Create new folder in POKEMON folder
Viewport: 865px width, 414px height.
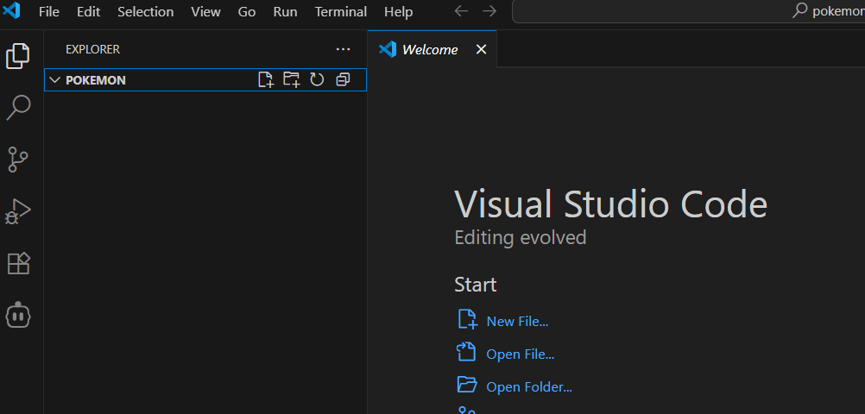pyautogui.click(x=291, y=80)
